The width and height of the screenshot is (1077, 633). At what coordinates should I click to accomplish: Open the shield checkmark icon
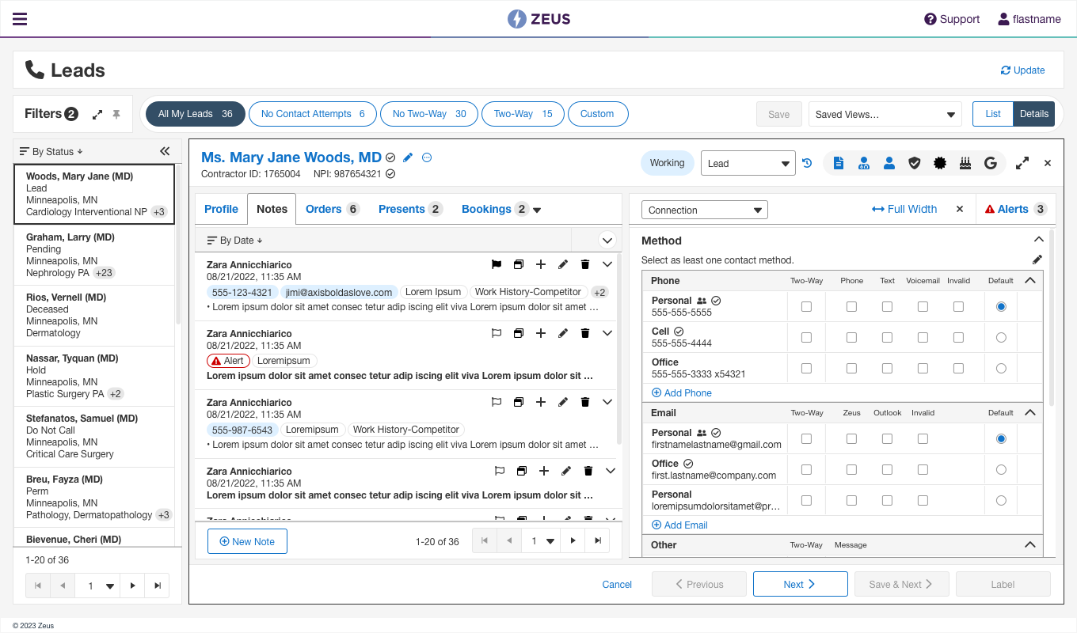[x=915, y=163]
